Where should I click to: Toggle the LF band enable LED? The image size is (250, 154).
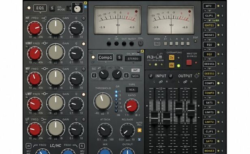83,120
